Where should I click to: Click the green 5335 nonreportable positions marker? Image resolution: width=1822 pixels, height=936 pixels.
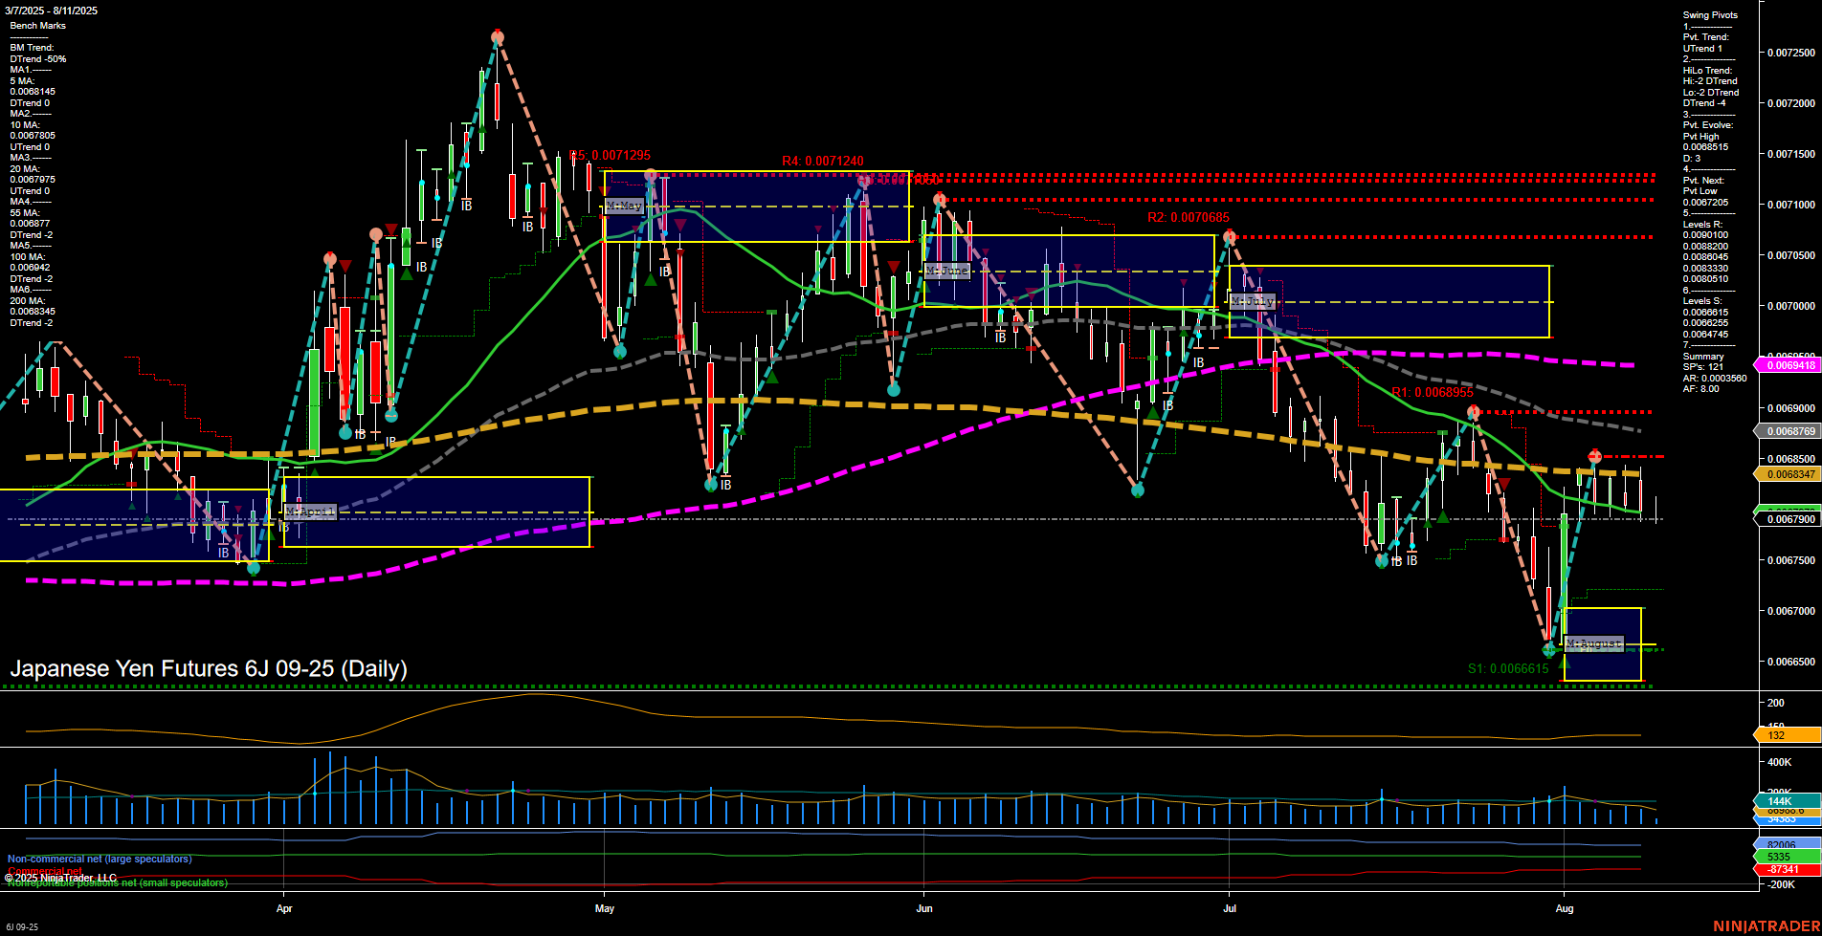pyautogui.click(x=1782, y=857)
